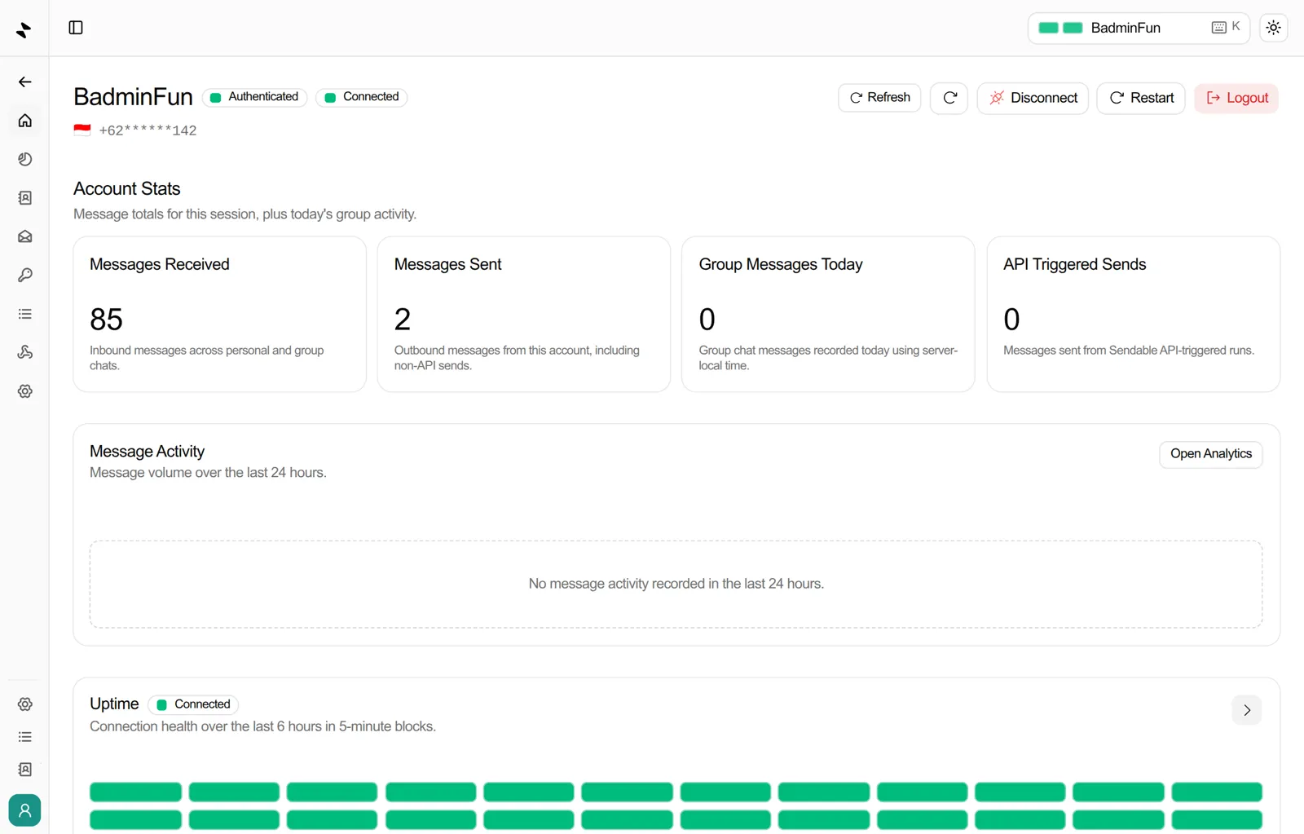1304x834 pixels.
Task: Click the Connected badge next to Authenticated
Action: [x=362, y=97]
